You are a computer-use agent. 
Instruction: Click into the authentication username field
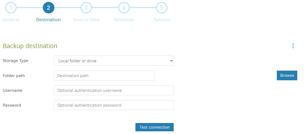[x=114, y=90]
